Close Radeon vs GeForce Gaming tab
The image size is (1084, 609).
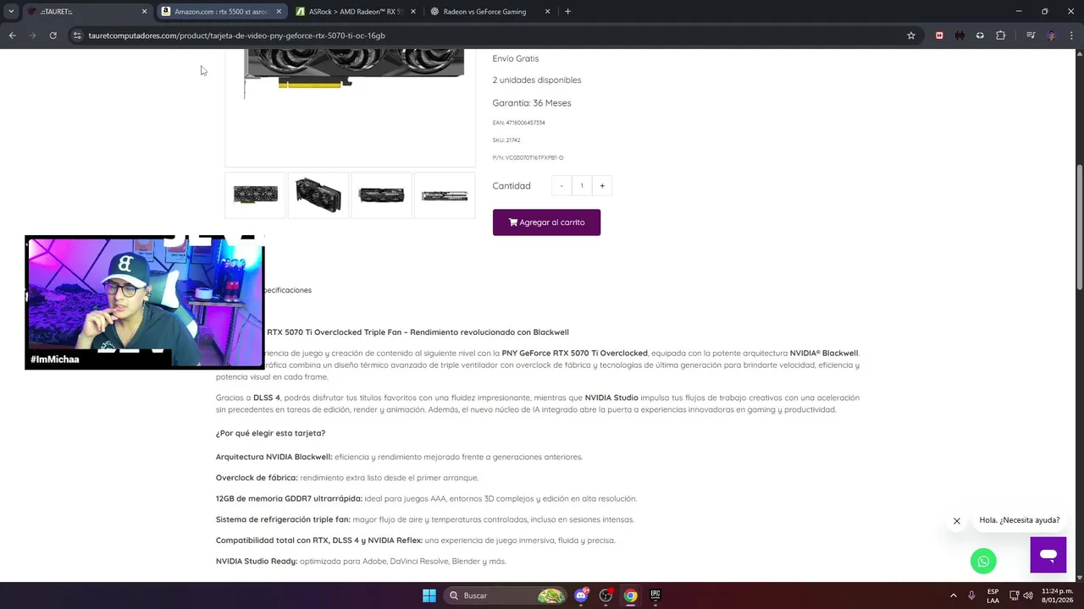548,12
